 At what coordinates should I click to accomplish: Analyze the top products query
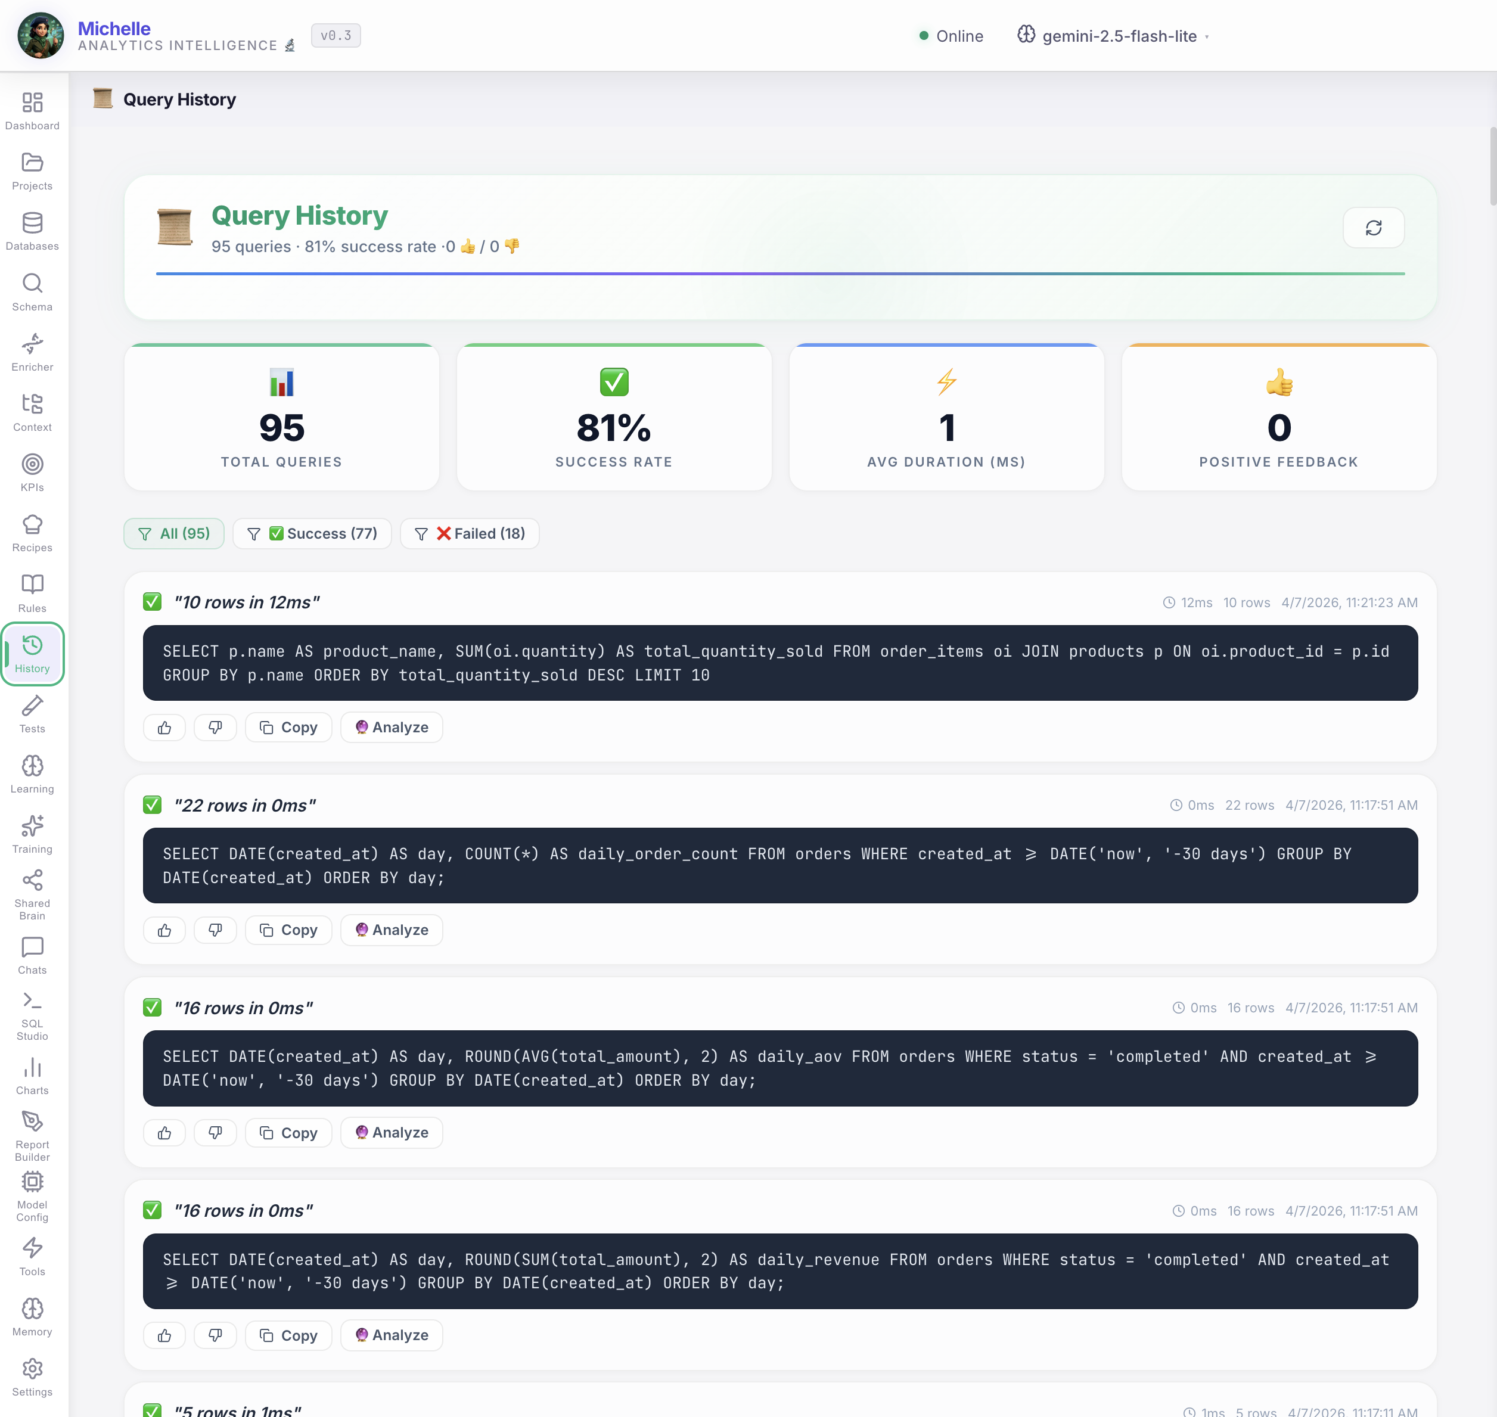pos(392,726)
